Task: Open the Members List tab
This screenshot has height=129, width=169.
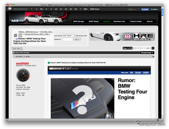Action: pyautogui.click(x=119, y=22)
